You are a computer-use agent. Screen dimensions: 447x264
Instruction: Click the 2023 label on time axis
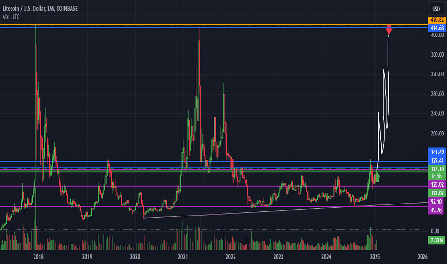279,257
